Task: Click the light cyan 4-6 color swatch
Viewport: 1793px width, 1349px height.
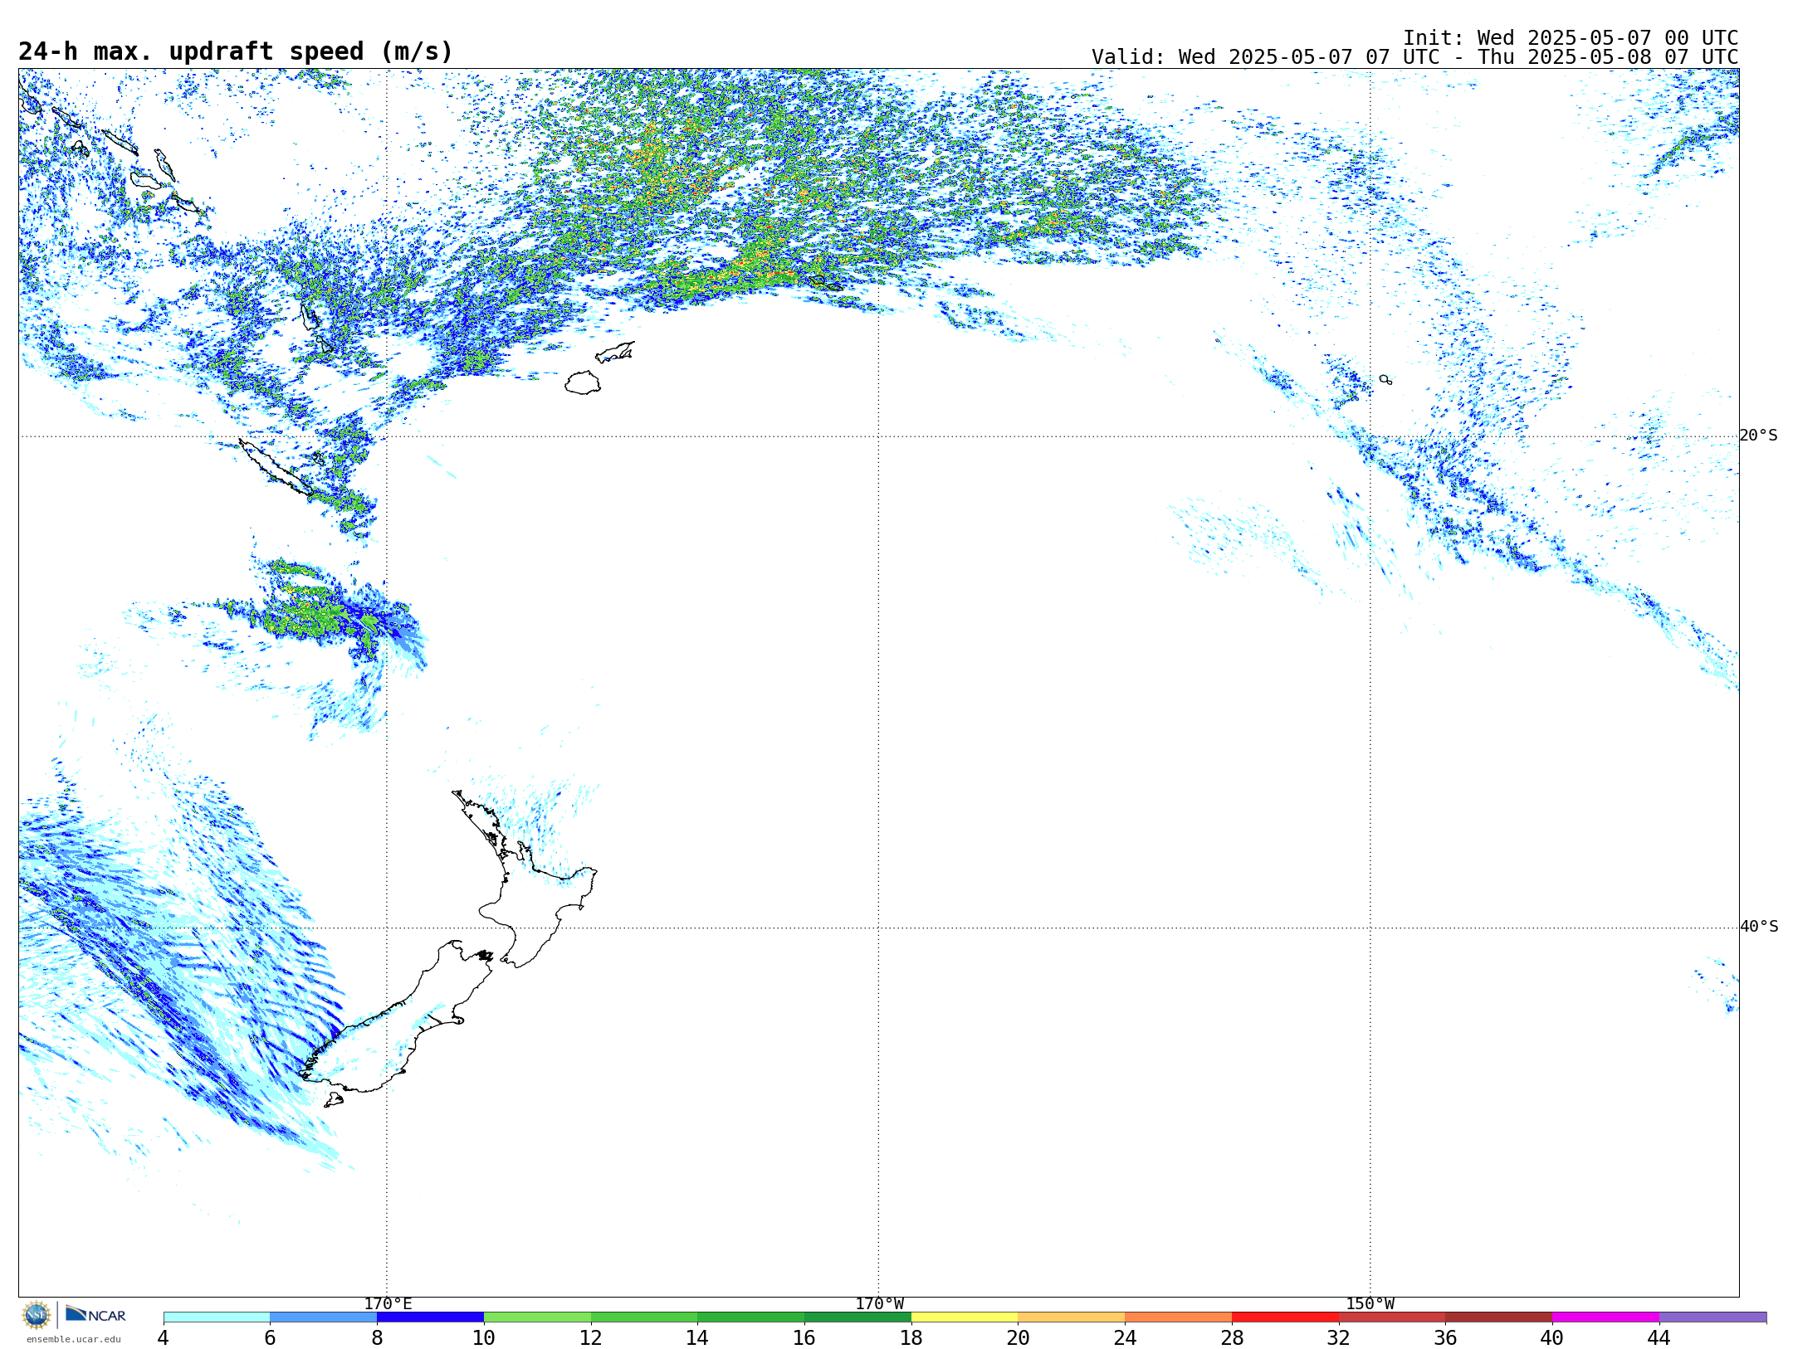Action: (217, 1317)
